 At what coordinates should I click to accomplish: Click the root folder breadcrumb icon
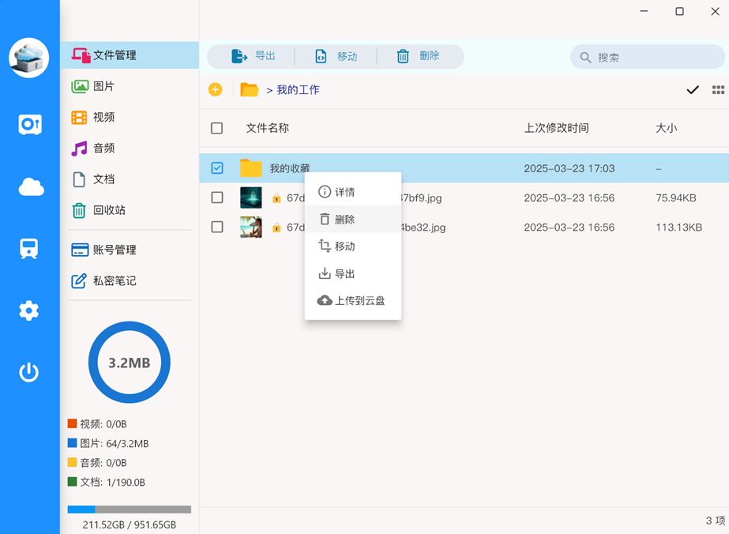(x=250, y=89)
